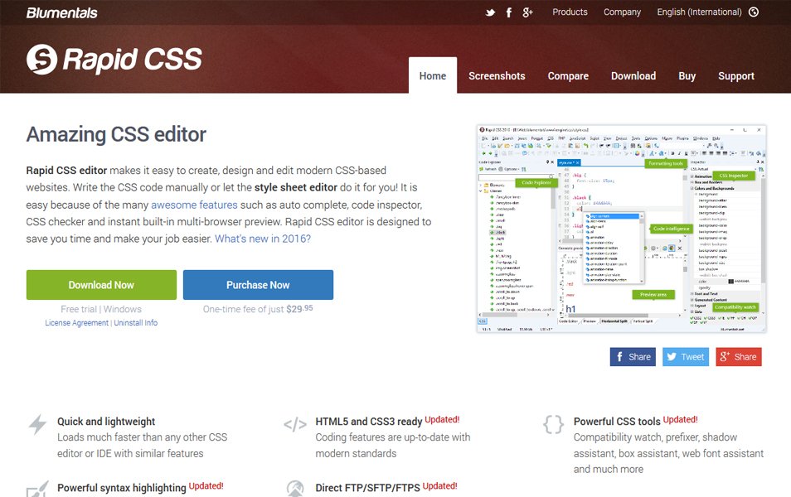The height and width of the screenshot is (497, 791).
Task: Follow the awesome features link
Action: point(194,205)
